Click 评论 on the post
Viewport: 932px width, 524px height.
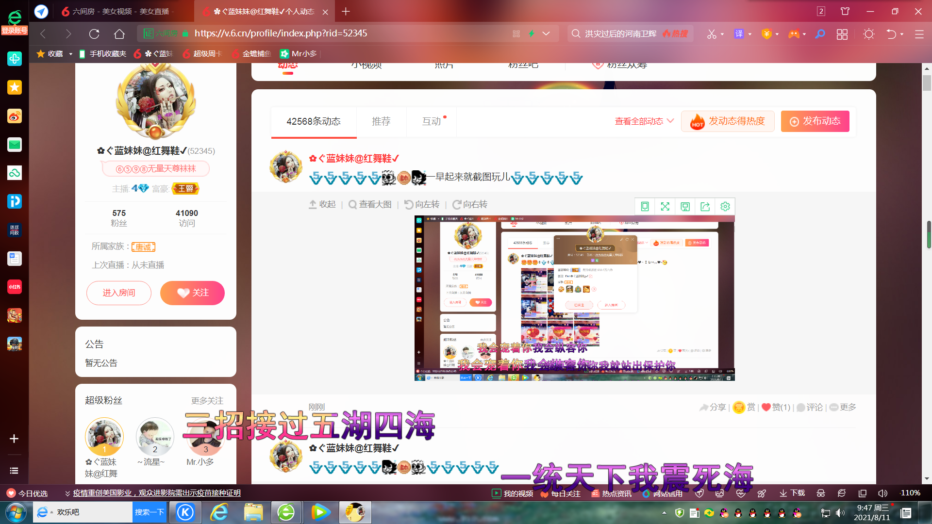tap(810, 408)
